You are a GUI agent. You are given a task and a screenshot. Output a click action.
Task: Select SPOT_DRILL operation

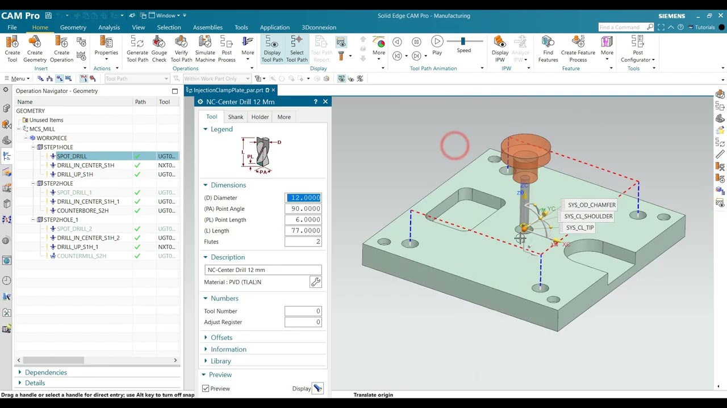tap(72, 156)
